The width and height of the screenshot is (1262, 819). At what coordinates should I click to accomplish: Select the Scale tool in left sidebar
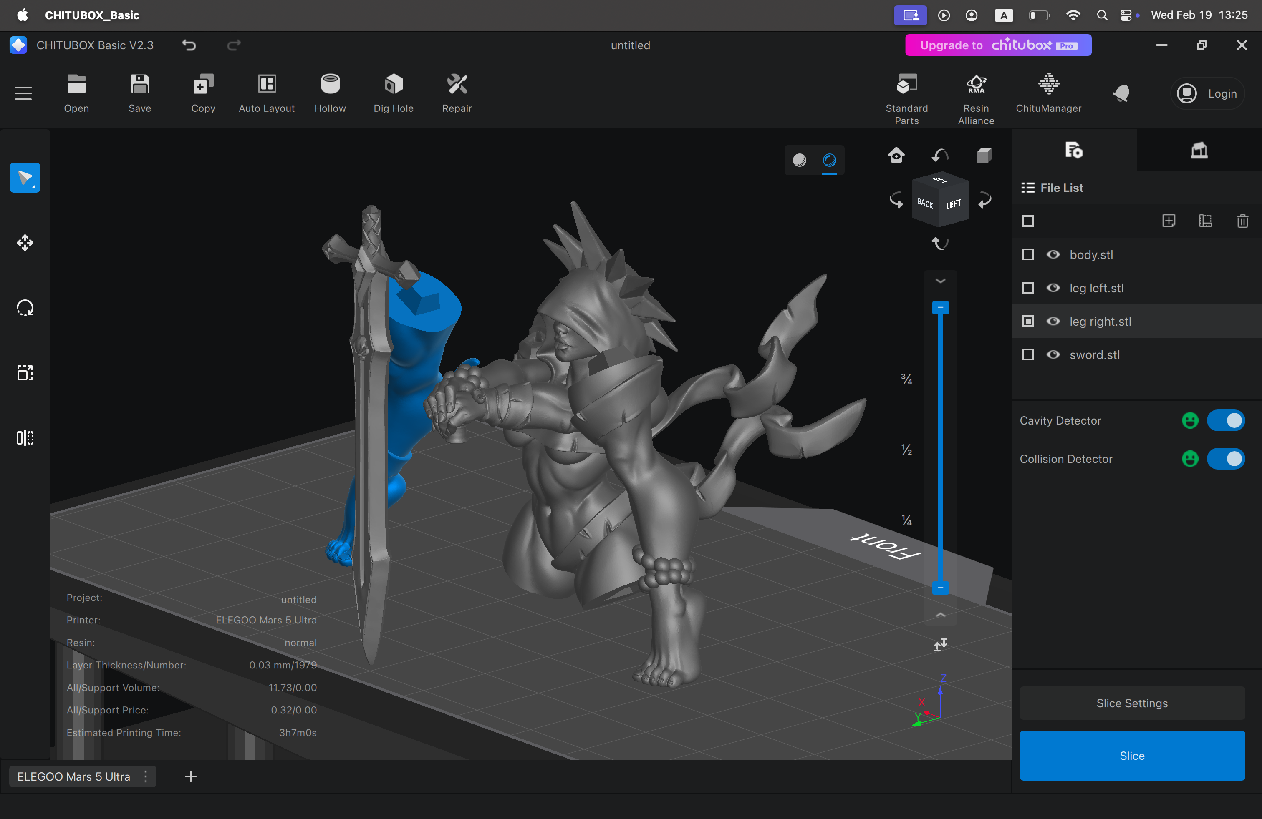[x=24, y=373]
